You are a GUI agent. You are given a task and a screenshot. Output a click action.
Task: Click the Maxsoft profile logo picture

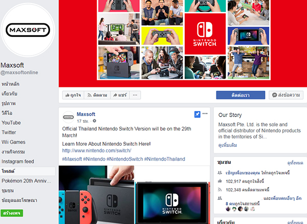click(x=28, y=30)
